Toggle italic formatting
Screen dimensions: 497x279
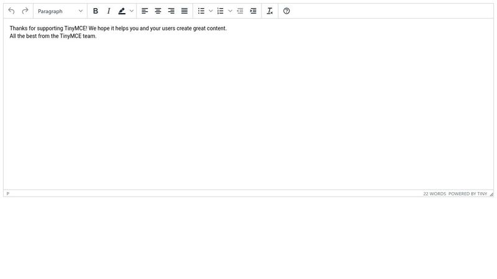(x=109, y=11)
